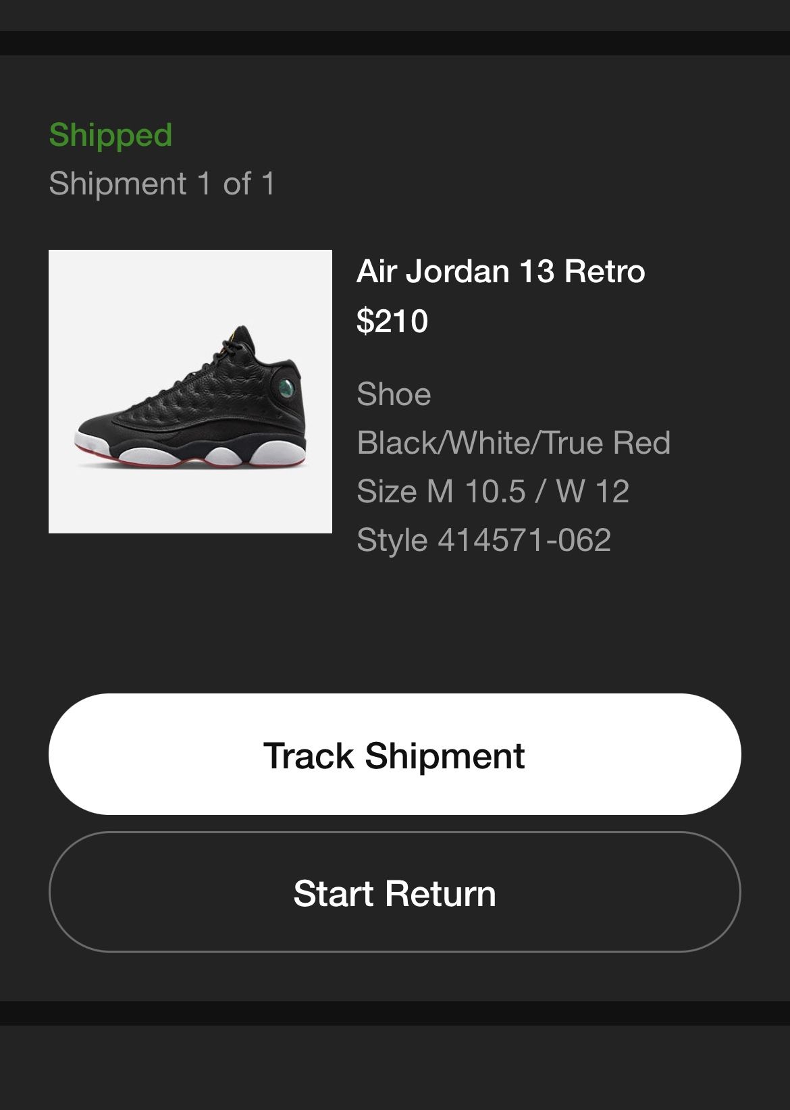Select the Black/White/True Red colorway text
This screenshot has width=790, height=1110.
tap(513, 443)
